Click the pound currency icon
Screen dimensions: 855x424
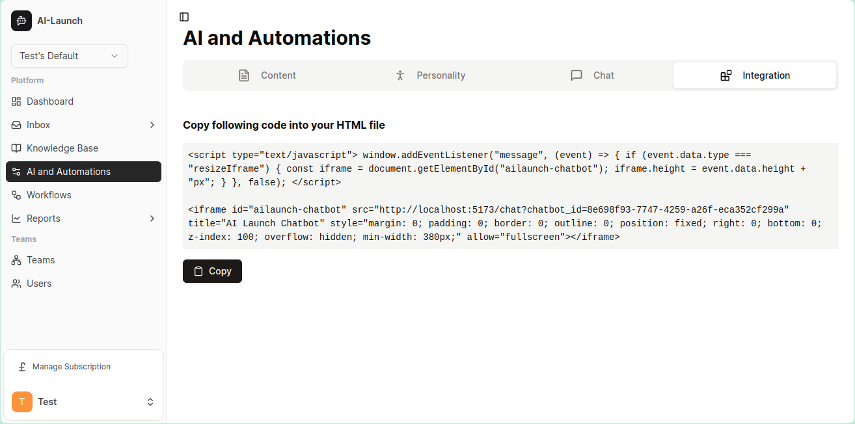(x=22, y=367)
